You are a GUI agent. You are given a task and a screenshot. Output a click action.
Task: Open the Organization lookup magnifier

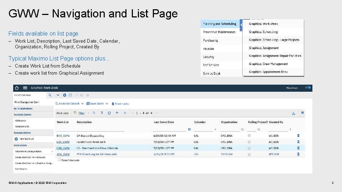tap(242, 129)
